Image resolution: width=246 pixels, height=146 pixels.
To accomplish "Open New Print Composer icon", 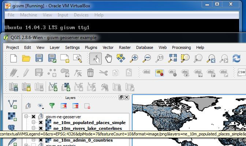I will [x=65, y=58].
